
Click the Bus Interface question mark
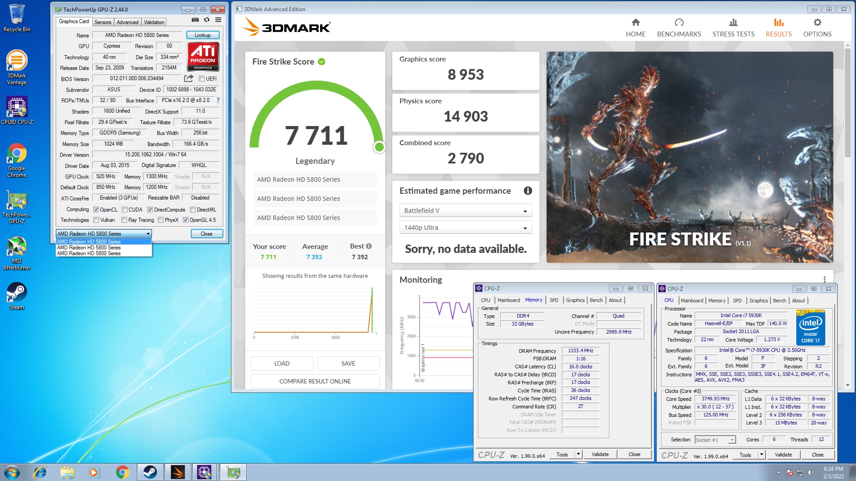[218, 100]
